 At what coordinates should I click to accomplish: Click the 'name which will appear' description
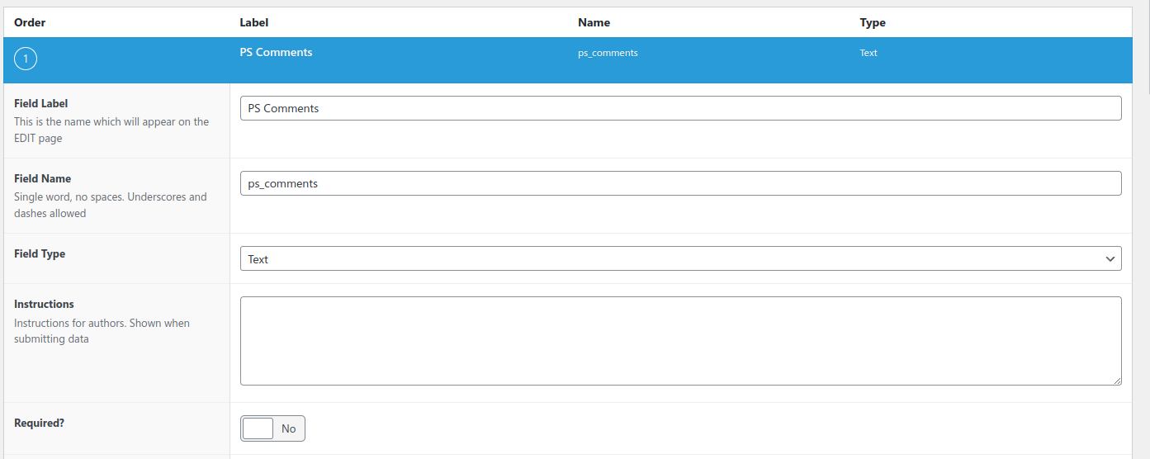pos(111,130)
